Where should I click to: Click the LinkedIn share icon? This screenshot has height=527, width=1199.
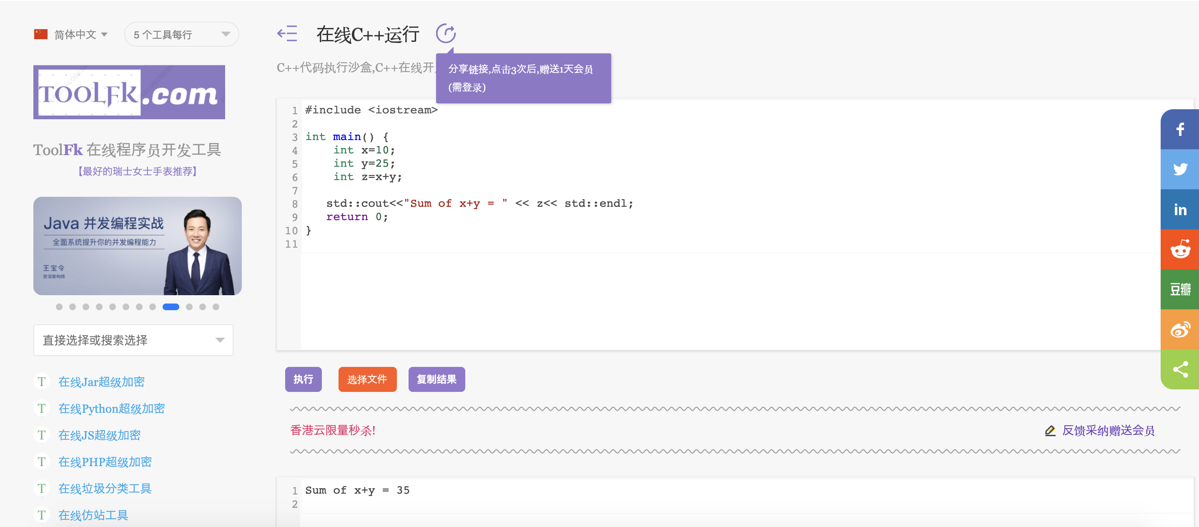point(1179,209)
